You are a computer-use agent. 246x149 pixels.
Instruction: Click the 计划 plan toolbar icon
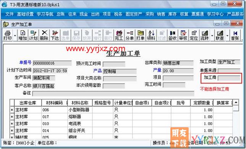click(33, 35)
